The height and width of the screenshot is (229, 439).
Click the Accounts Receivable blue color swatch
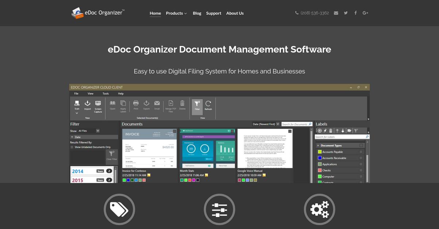320,158
